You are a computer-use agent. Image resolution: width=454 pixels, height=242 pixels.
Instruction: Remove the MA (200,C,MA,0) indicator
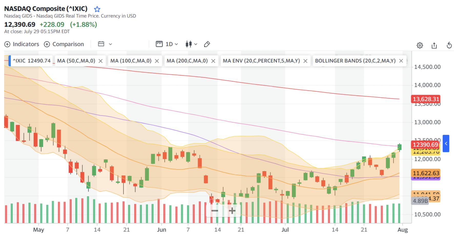pos(213,61)
